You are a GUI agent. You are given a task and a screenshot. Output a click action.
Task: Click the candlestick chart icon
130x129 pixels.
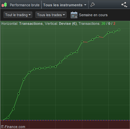click(x=4, y=5)
